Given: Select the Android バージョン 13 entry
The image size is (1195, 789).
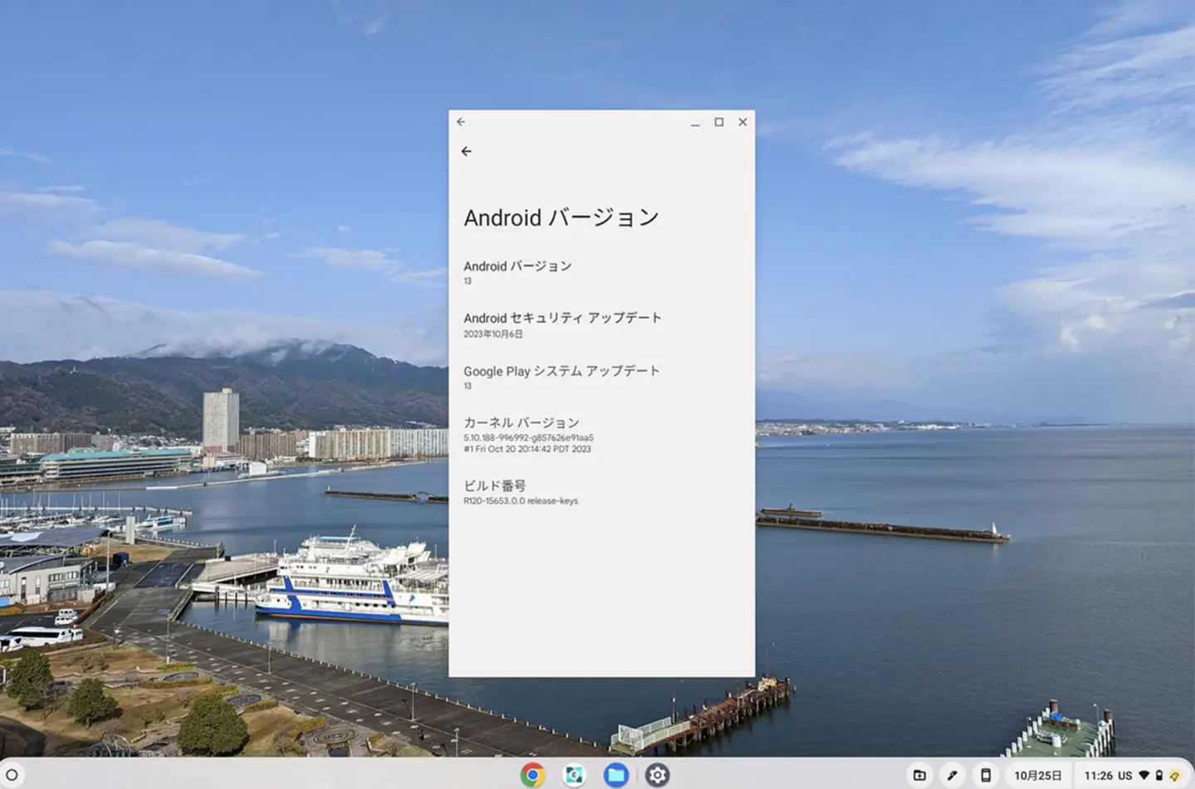Looking at the screenshot, I should [602, 273].
